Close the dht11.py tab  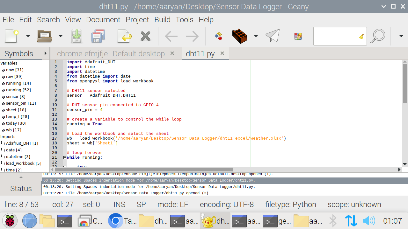(222, 53)
